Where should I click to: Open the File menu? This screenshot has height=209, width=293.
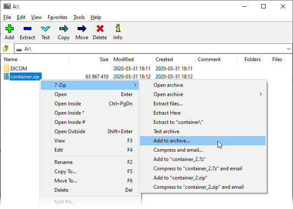point(7,17)
